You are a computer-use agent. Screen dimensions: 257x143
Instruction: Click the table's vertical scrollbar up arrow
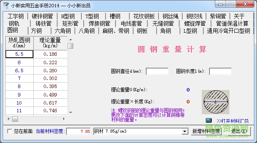(71, 40)
